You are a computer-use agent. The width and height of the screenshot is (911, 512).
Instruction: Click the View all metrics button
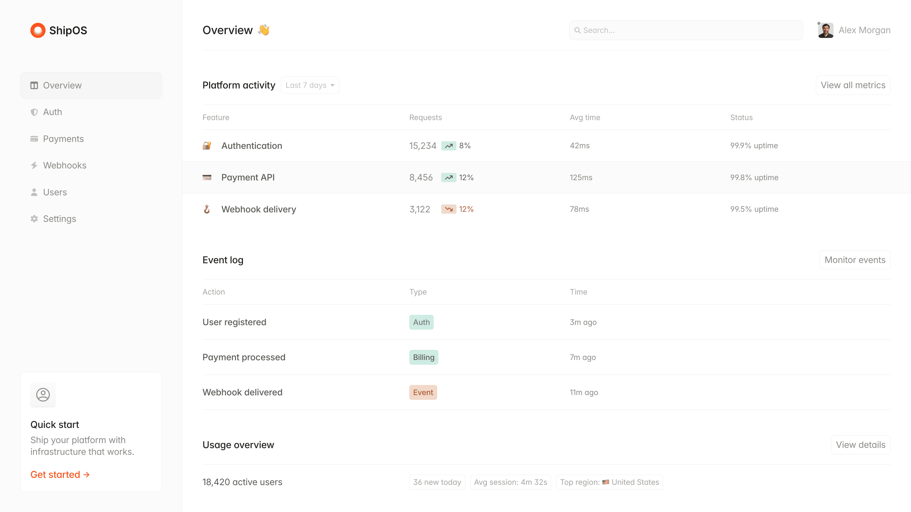click(853, 85)
